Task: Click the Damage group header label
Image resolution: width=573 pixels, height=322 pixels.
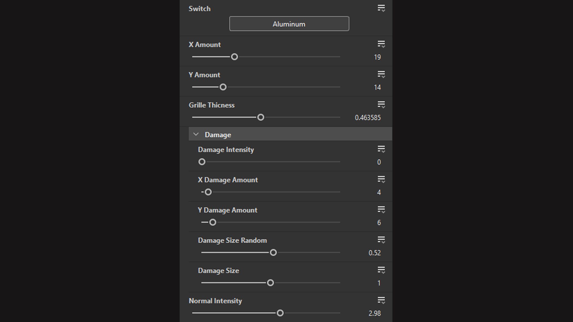Action: click(x=218, y=135)
